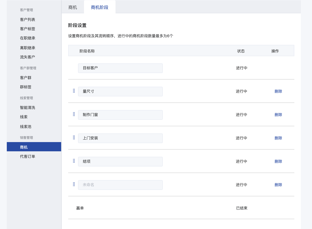Click the 未命名 placeholder name field
The image size is (312, 229).
[x=120, y=185]
